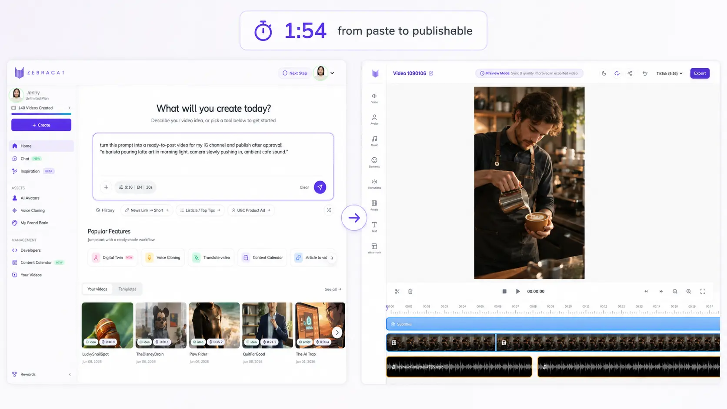Open the 9:16 EN 30s settings selector

(136, 187)
